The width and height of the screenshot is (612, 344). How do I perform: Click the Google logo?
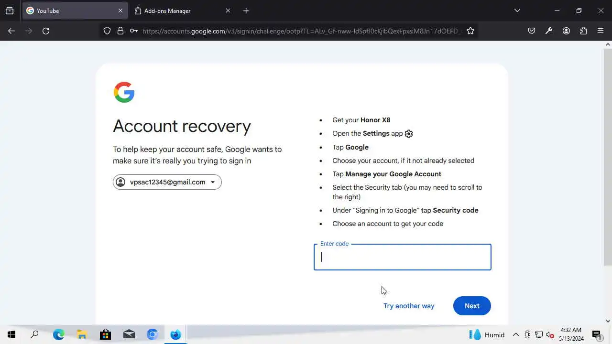point(124,92)
